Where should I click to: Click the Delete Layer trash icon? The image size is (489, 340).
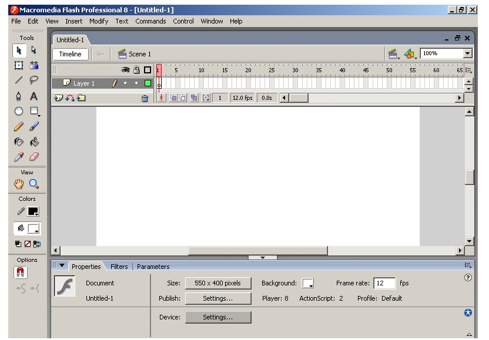(x=145, y=99)
